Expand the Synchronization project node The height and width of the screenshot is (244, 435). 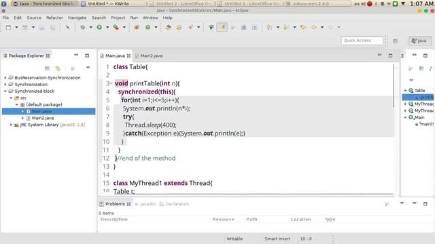(5, 84)
